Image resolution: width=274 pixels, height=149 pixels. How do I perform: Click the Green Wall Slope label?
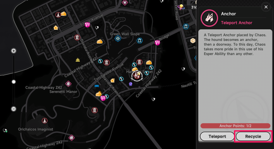[x=125, y=34]
